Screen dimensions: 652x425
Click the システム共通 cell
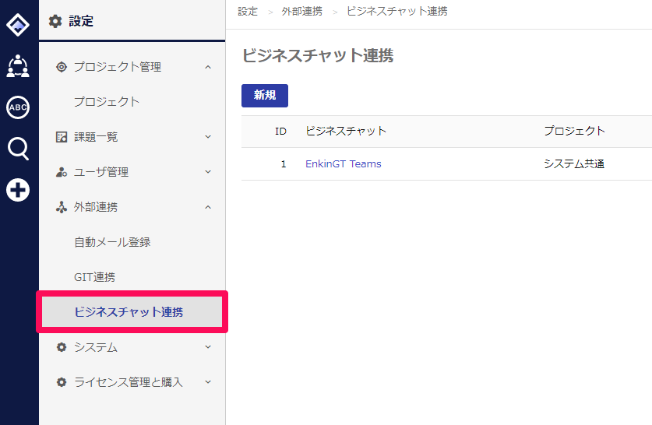574,163
